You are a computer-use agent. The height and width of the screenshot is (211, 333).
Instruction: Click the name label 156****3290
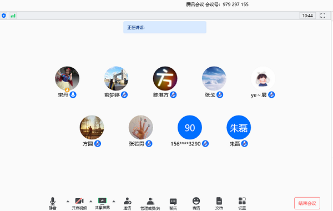185,144
